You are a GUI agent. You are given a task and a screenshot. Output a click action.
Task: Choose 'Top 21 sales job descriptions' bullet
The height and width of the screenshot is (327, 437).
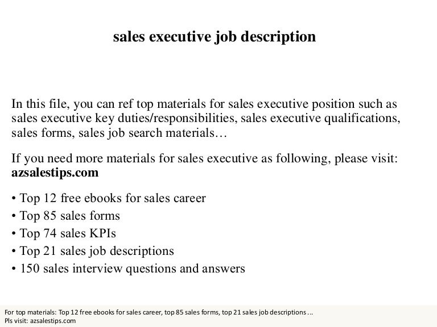pos(96,250)
